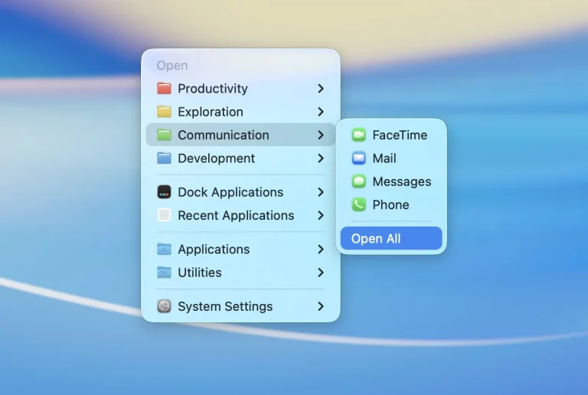Click the yellow Exploration folder icon
The height and width of the screenshot is (395, 588).
pos(164,112)
